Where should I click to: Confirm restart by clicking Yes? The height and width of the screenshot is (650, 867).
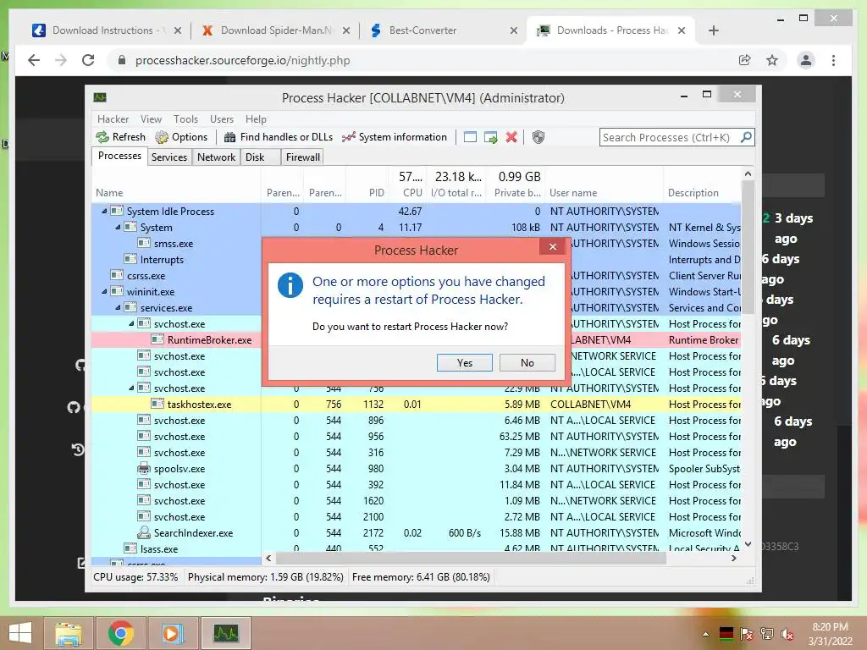click(465, 362)
